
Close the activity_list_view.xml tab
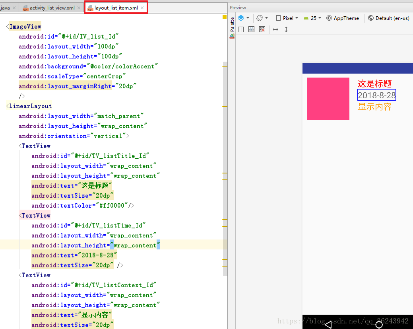coord(79,8)
